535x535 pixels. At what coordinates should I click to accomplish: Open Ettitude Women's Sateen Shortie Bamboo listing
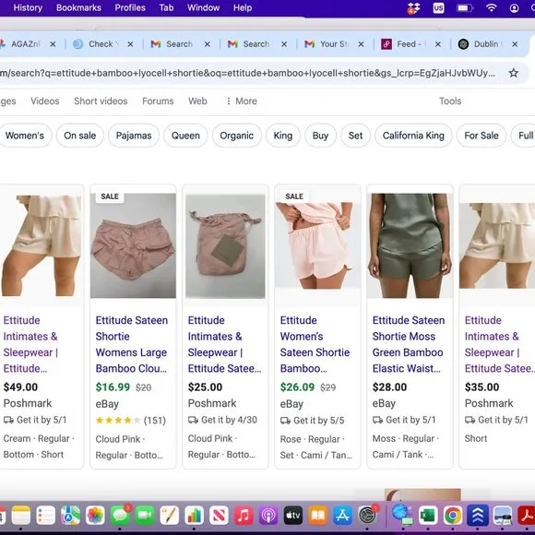(315, 344)
